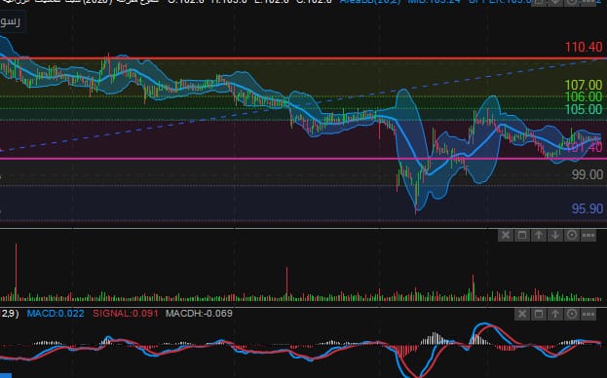Open MACD panel settings gear
Image resolution: width=607 pixels, height=378 pixels.
tap(572, 314)
